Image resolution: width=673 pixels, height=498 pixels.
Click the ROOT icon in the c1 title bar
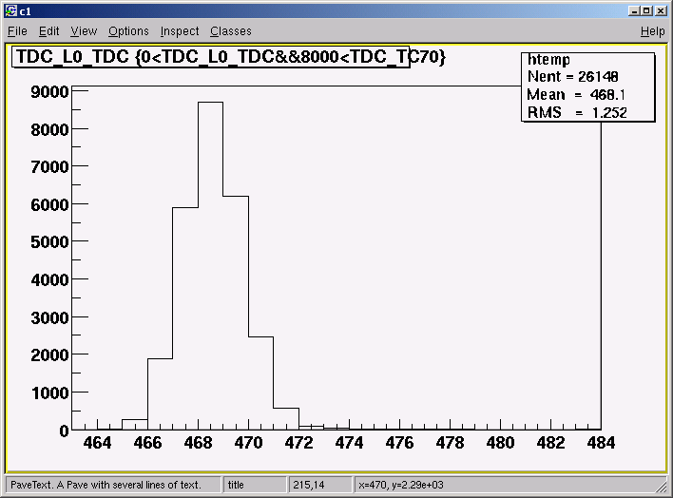(10, 10)
